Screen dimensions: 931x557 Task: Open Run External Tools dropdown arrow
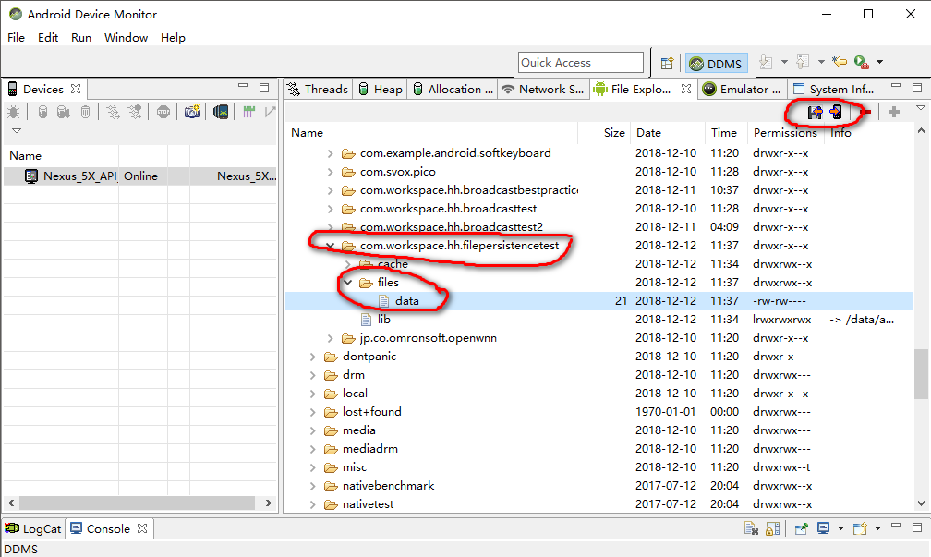coord(880,62)
